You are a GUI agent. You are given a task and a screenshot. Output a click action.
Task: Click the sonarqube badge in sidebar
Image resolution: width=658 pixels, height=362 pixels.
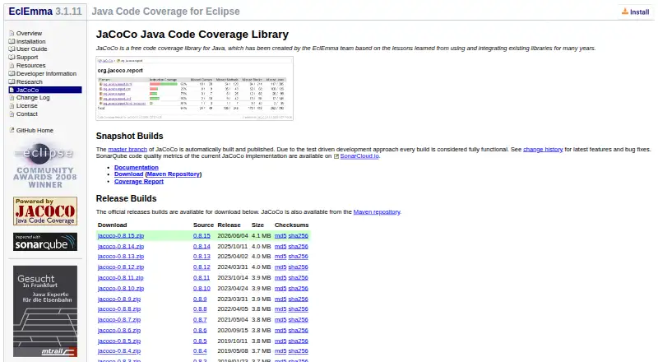click(45, 242)
